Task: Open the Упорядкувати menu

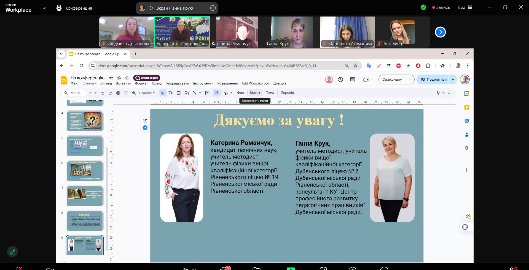Action: pos(178,83)
